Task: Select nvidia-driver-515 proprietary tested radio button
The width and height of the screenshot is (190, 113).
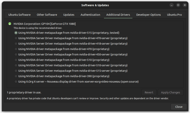Action: coord(16,33)
